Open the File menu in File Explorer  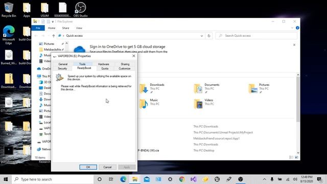tap(38, 28)
